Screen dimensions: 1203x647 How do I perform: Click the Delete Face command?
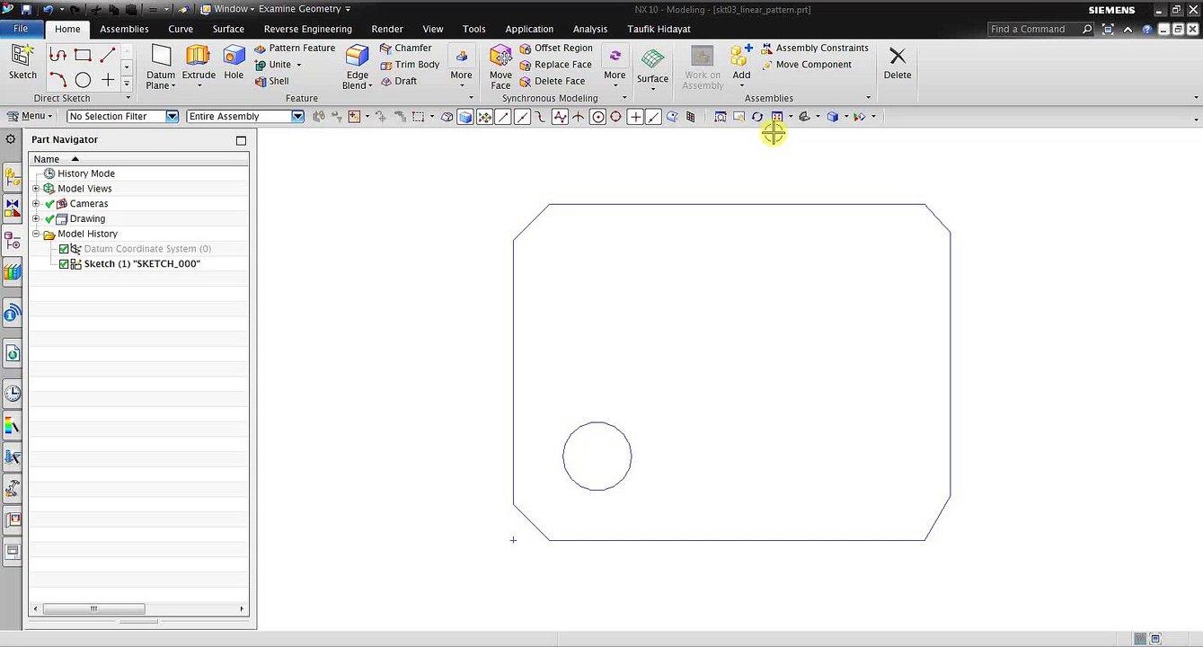point(553,81)
